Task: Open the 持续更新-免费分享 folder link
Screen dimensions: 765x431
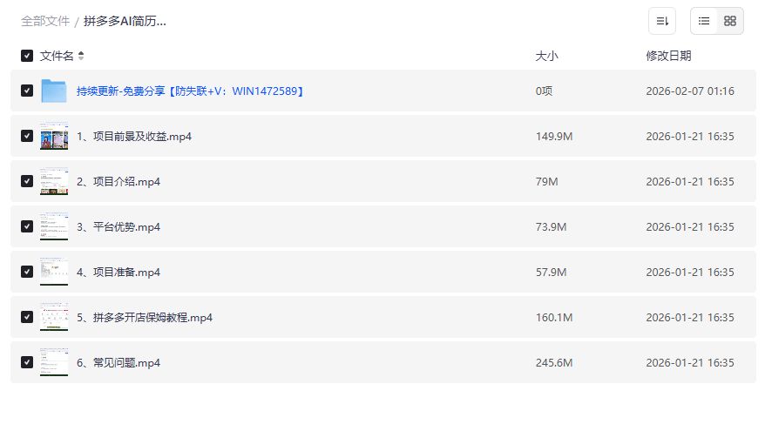Action: click(190, 91)
